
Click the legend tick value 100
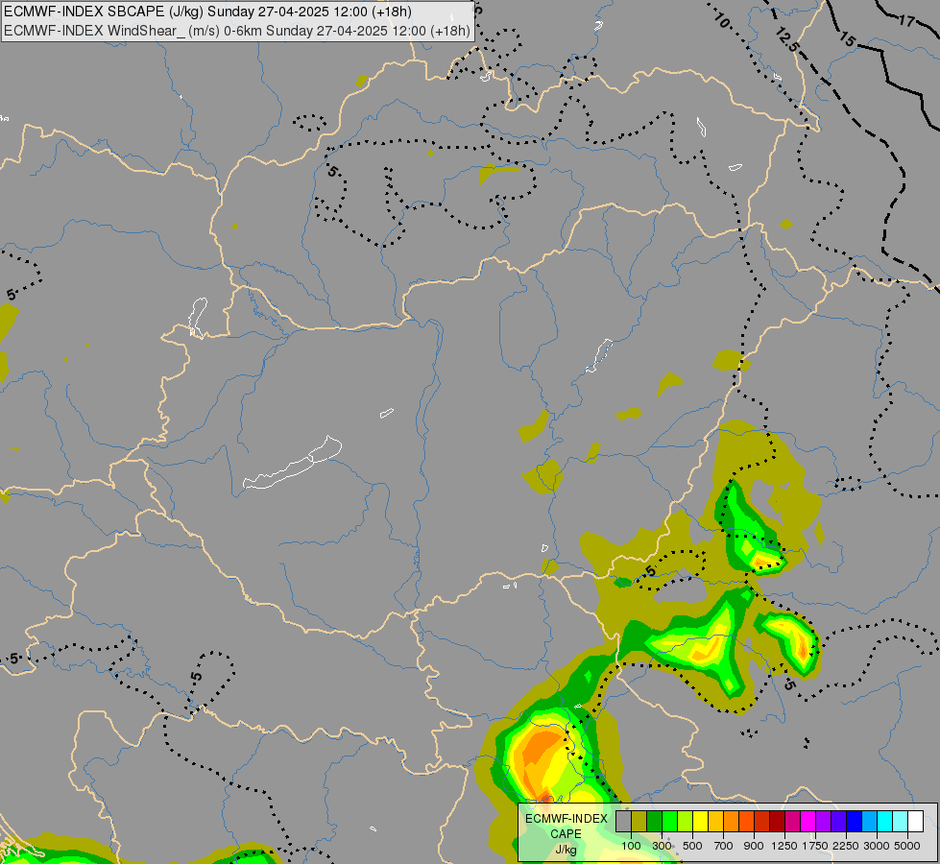tap(631, 846)
